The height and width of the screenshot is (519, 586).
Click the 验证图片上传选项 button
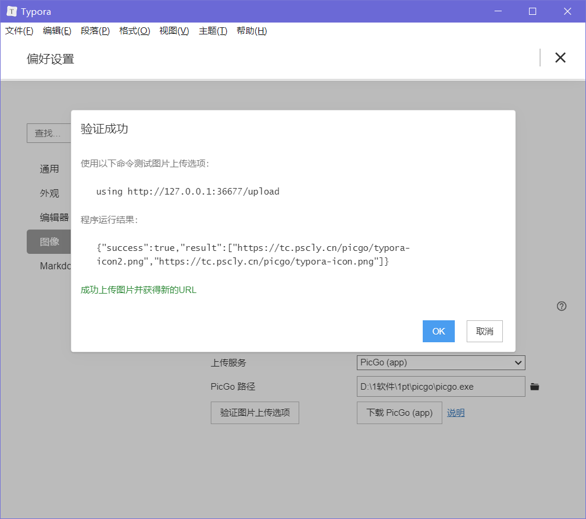[255, 413]
